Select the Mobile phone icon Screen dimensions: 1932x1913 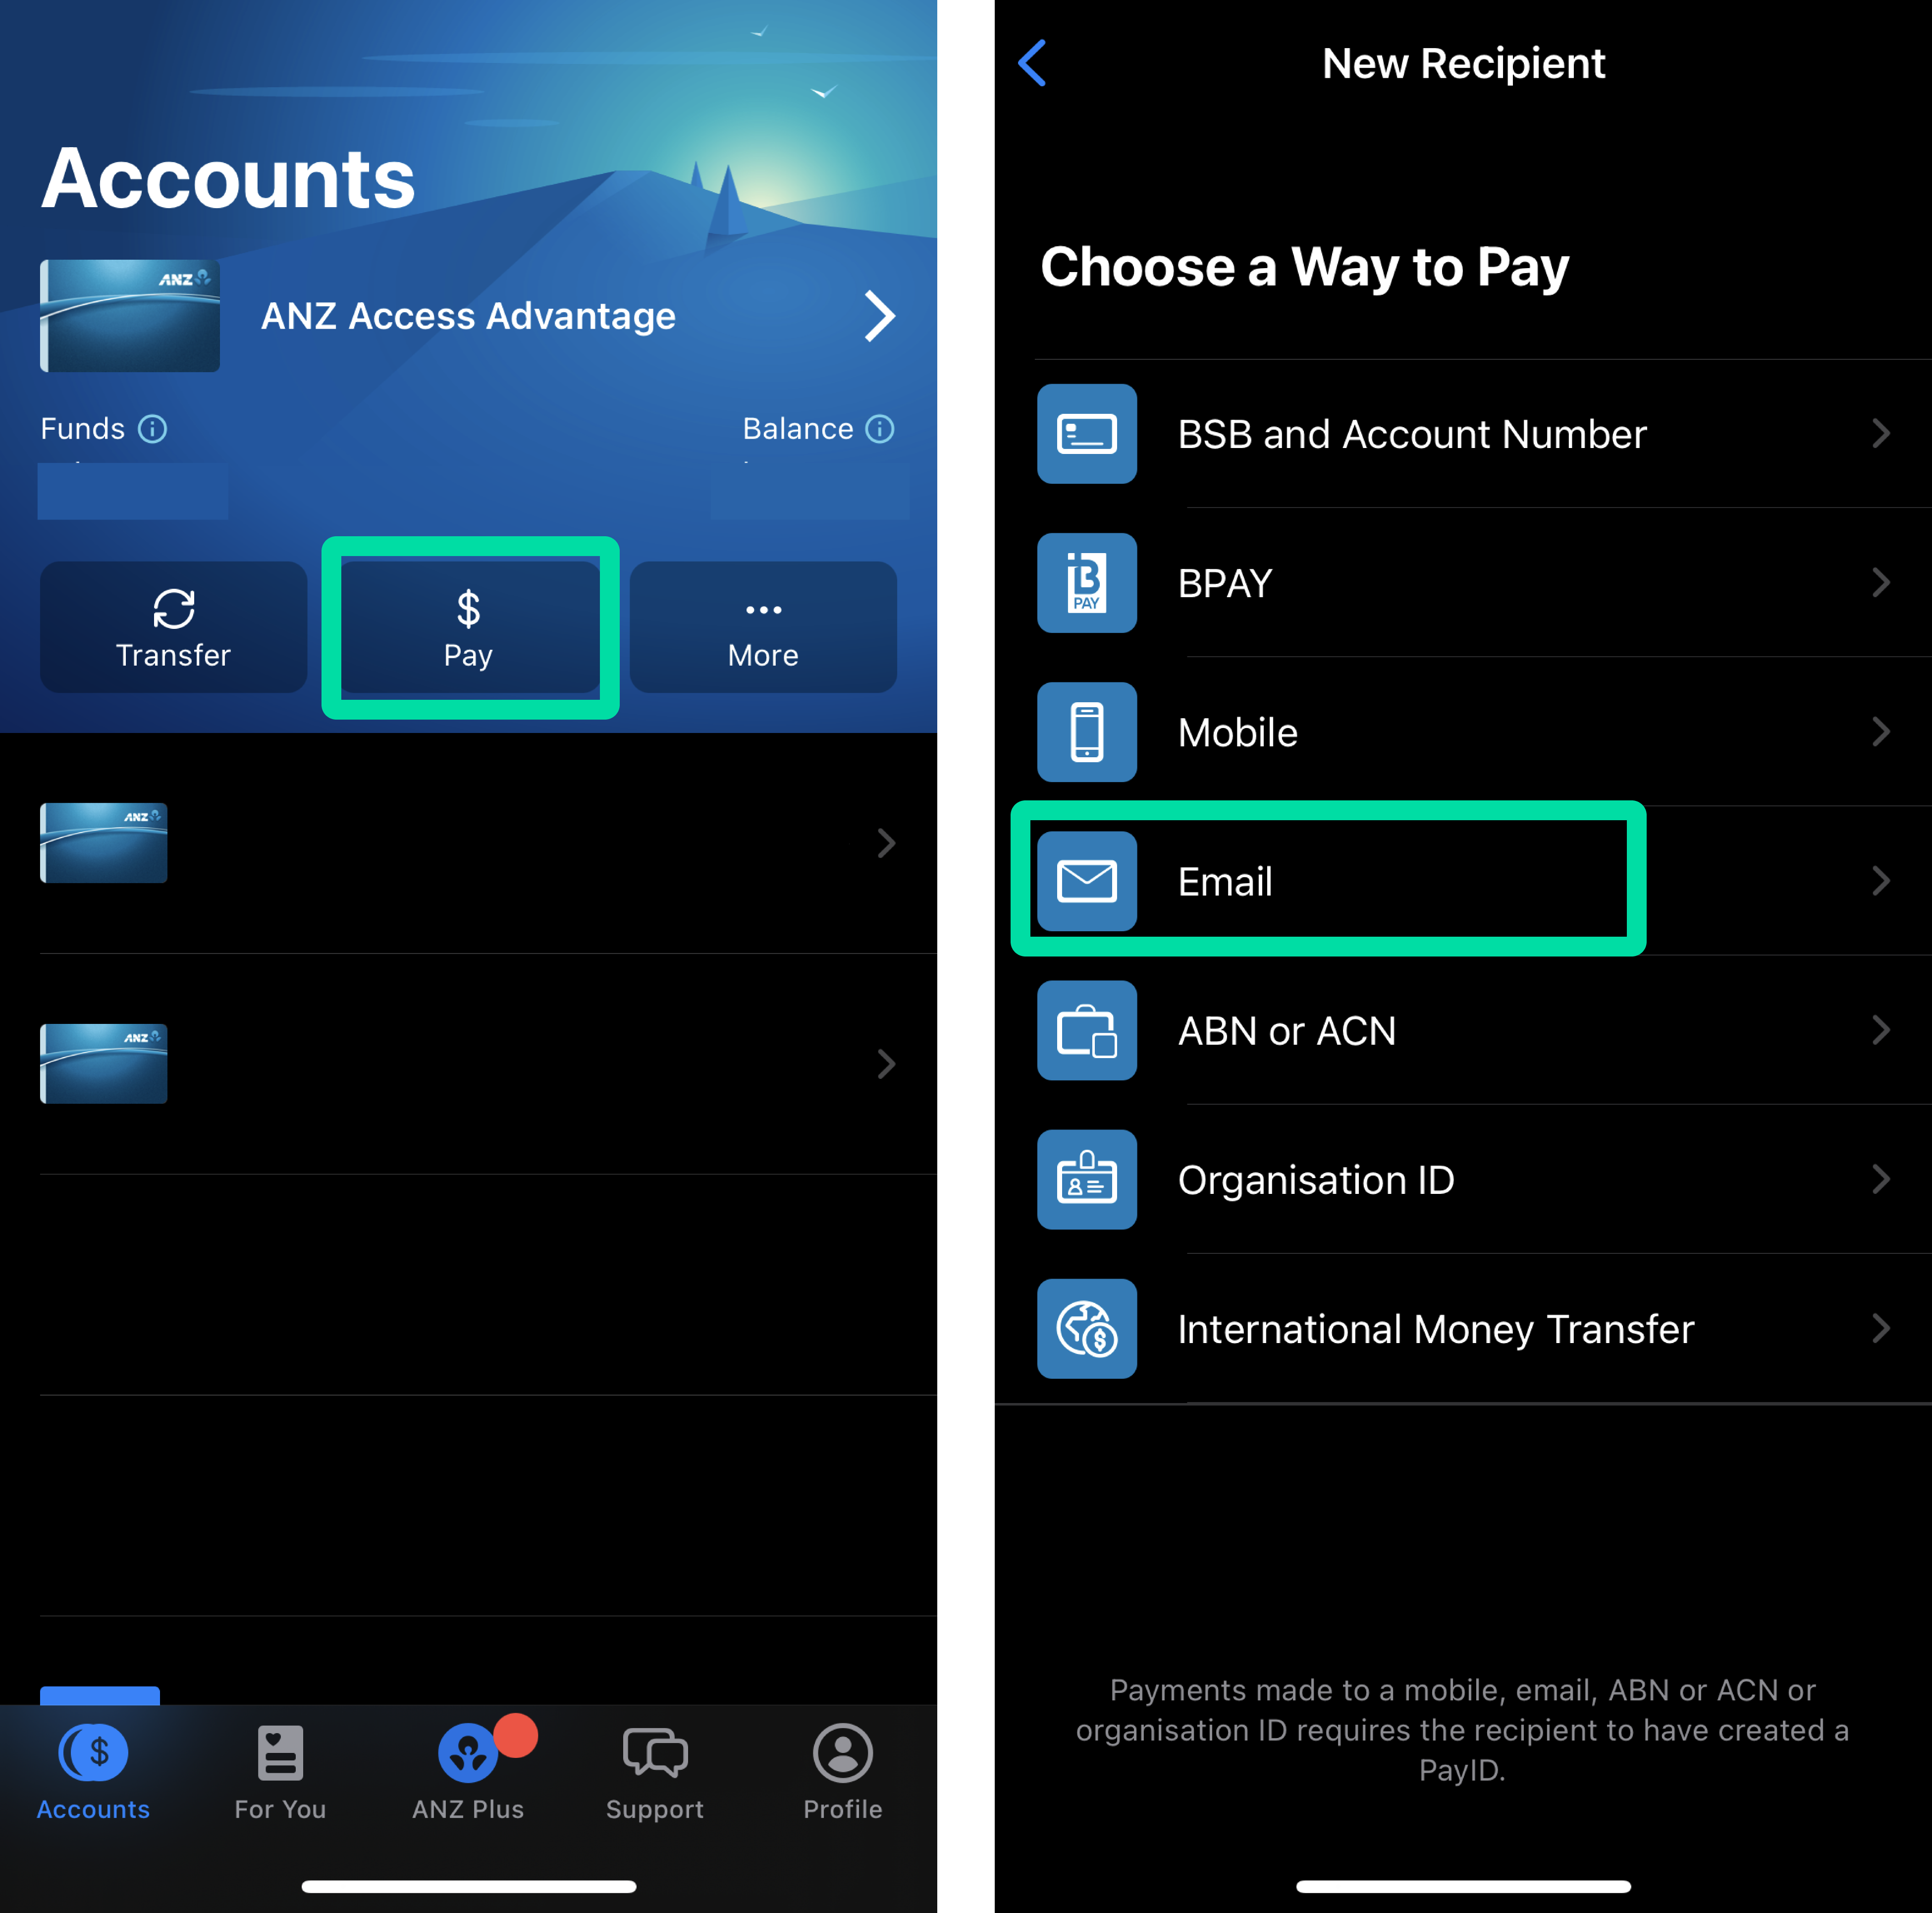coord(1086,732)
